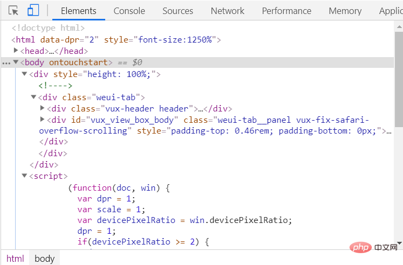The width and height of the screenshot is (403, 265).
Task: Collapse the script element node
Action: coord(24,176)
